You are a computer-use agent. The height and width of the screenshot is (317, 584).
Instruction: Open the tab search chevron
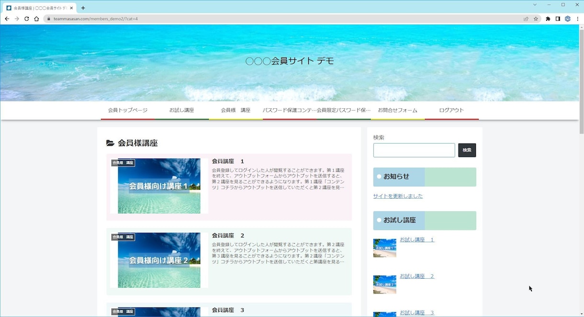(535, 4)
